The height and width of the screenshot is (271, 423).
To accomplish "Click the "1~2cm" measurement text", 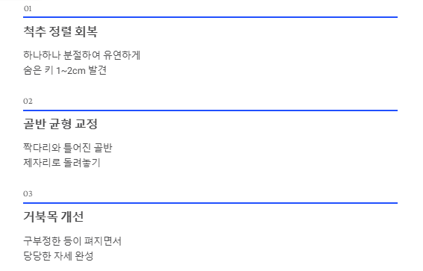I will pos(71,71).
